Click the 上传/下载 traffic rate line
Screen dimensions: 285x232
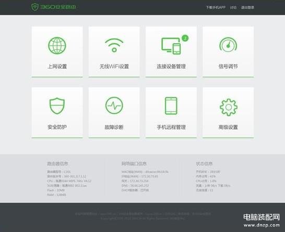[213, 186]
